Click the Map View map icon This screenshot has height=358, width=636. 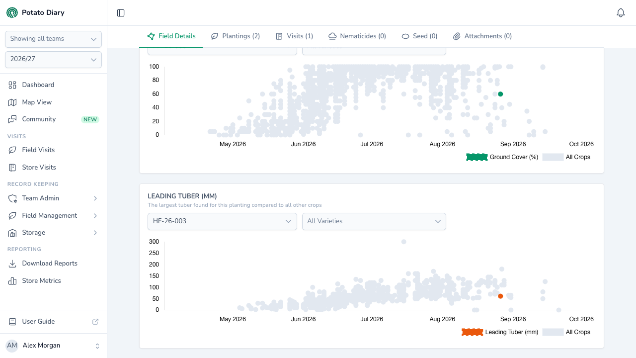12,102
